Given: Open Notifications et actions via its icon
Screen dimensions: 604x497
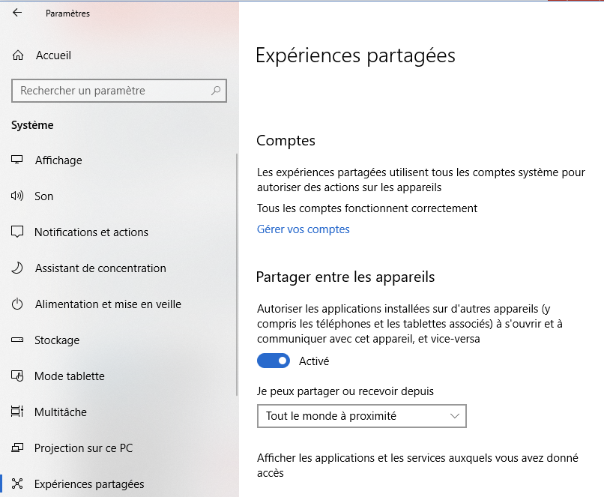Looking at the screenshot, I should click(x=17, y=232).
